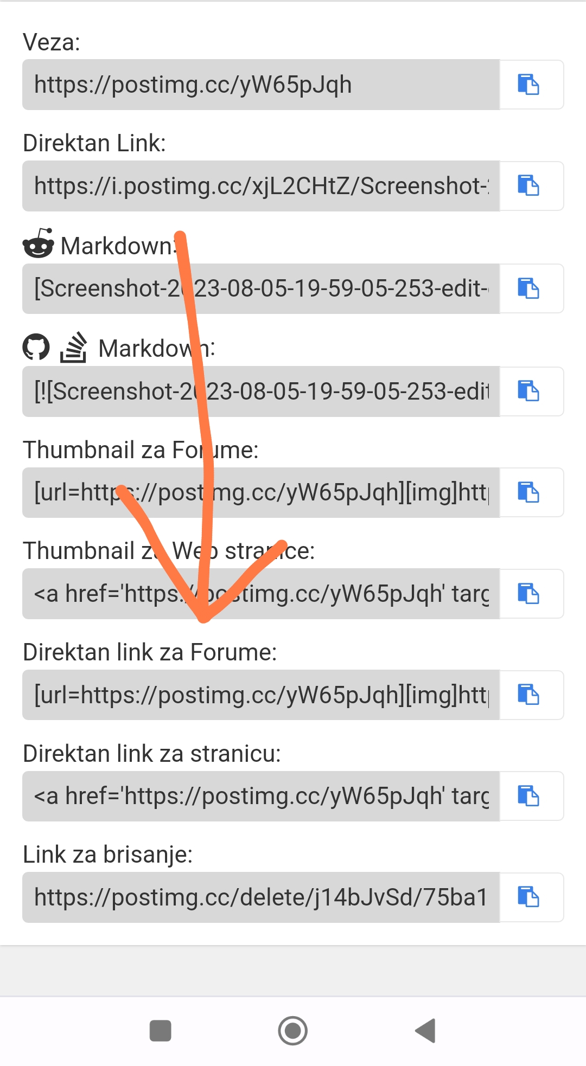The width and height of the screenshot is (586, 1066).
Task: Select the Reddit Markdown text field
Action: pos(261,288)
